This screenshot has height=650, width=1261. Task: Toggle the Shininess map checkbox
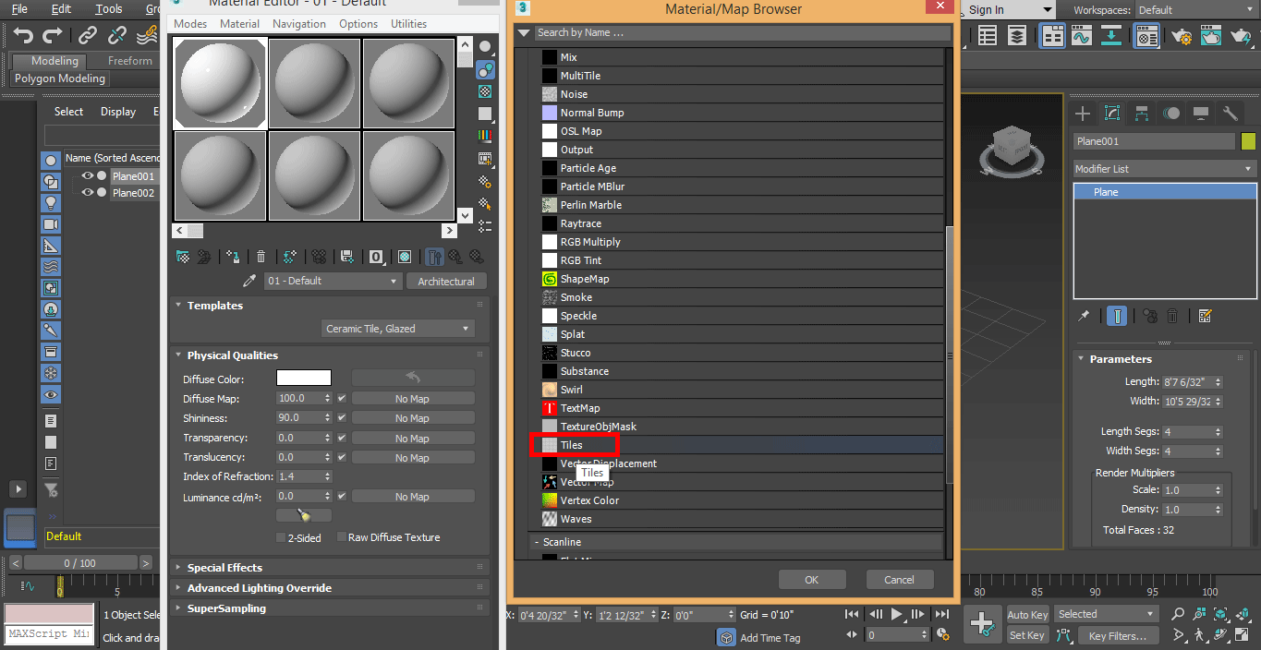(x=342, y=418)
